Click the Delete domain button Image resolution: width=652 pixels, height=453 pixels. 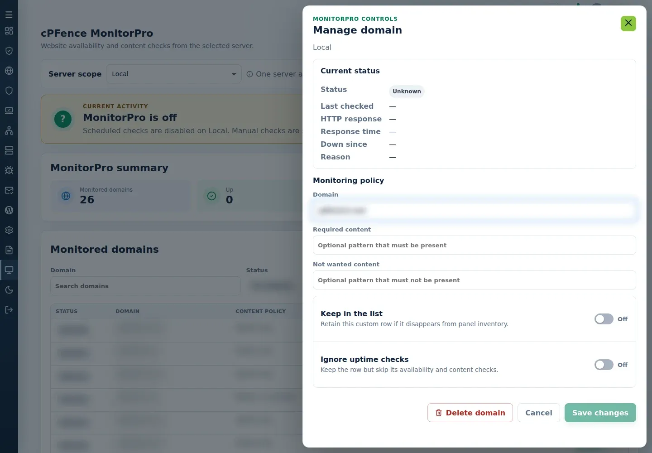tap(470, 413)
